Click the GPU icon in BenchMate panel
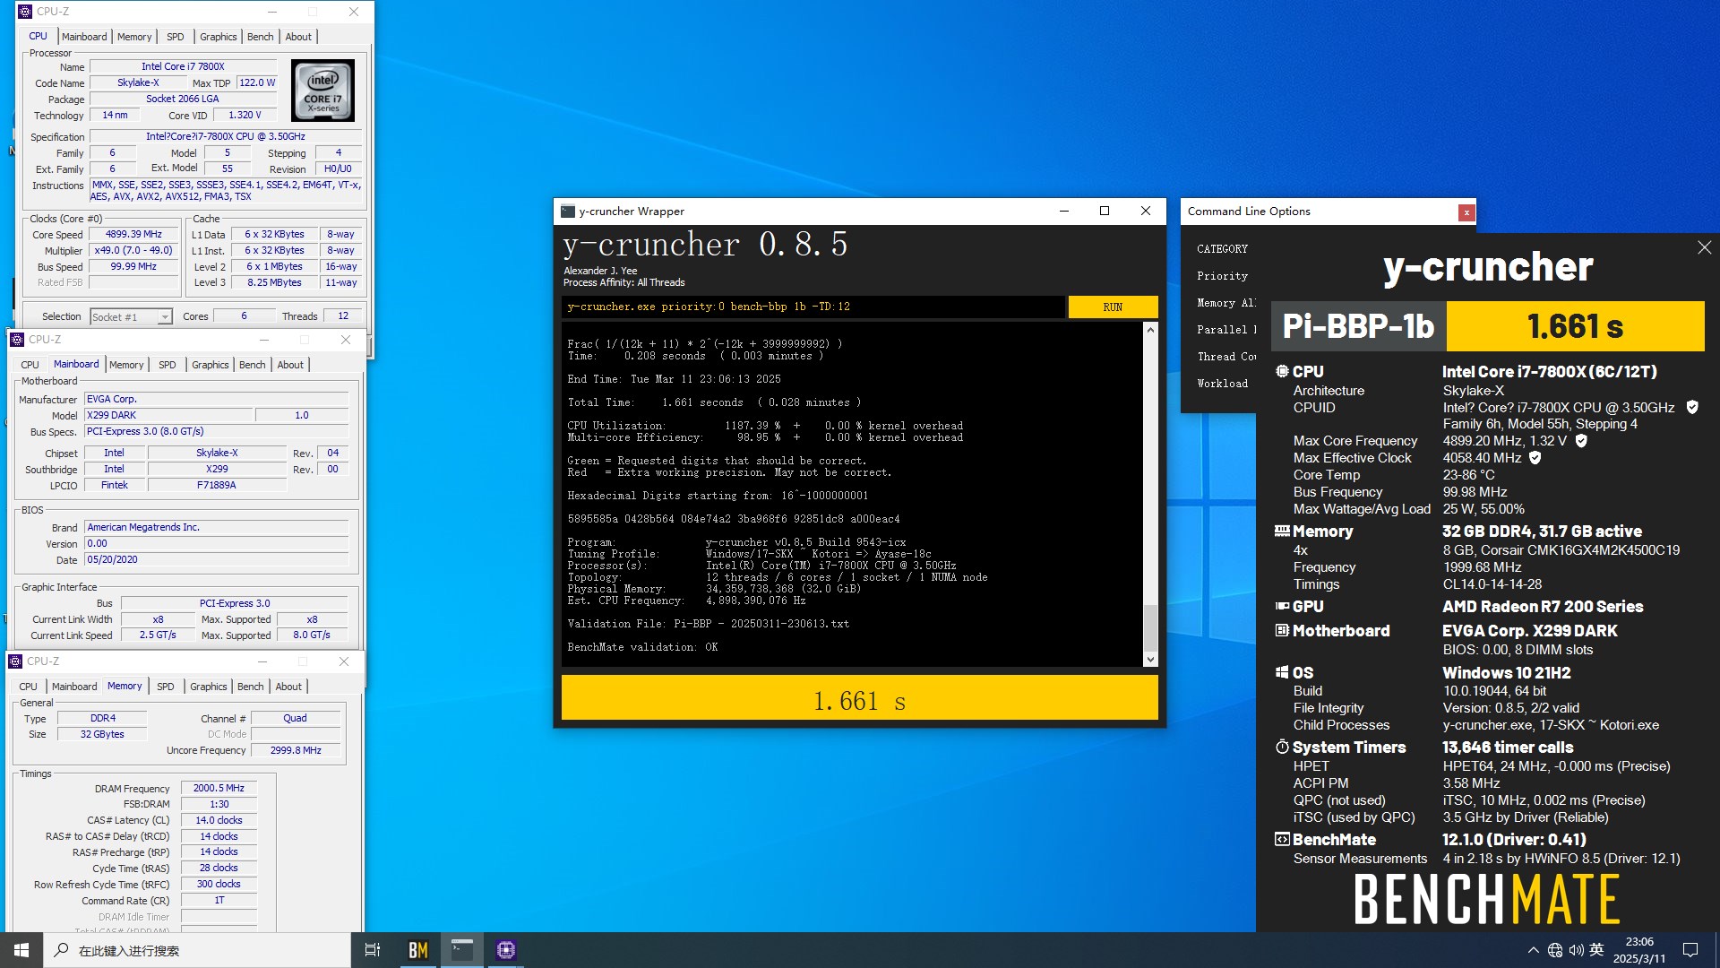Screen dimensions: 1720x968 [1282, 607]
